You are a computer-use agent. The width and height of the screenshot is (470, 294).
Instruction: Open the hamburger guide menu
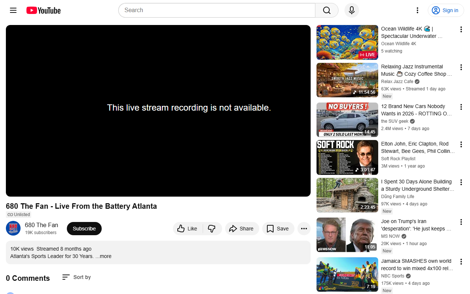pyautogui.click(x=13, y=10)
